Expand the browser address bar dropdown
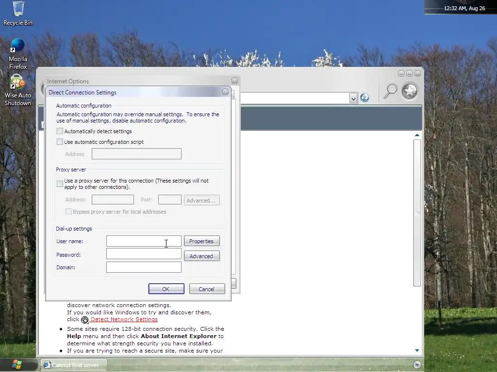 coord(353,98)
